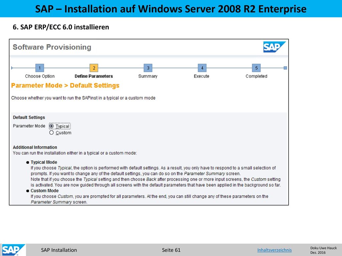Click step 2 Define Parameters marker

click(x=94, y=68)
